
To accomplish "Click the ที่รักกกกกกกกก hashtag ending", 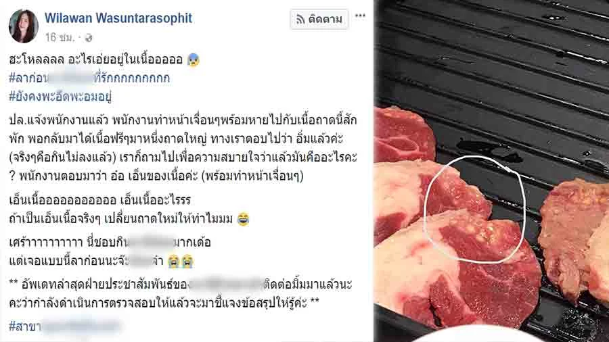I will click(132, 78).
